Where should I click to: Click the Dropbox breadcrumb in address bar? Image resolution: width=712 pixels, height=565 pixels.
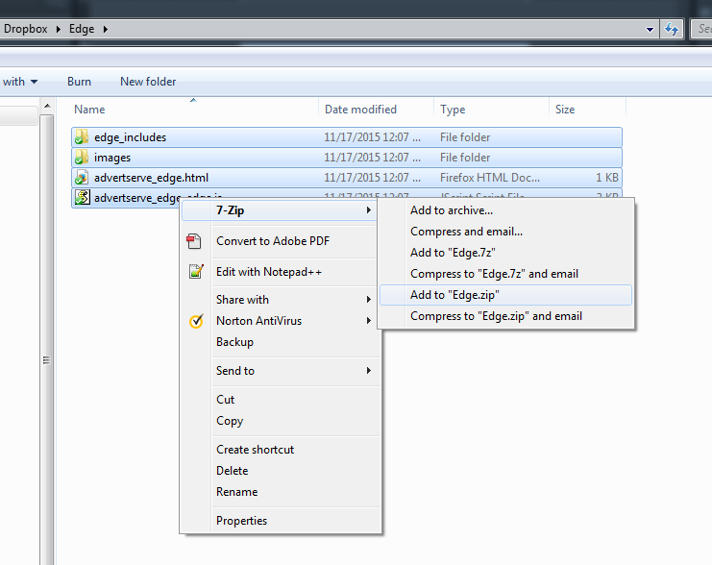[x=25, y=29]
